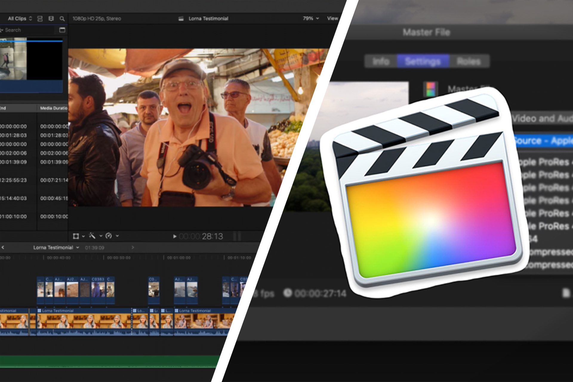Play the project from the viewer
The height and width of the screenshot is (382, 573).
175,237
